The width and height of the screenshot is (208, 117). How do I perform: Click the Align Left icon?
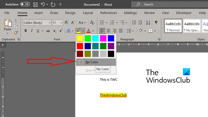[x=102, y=31]
